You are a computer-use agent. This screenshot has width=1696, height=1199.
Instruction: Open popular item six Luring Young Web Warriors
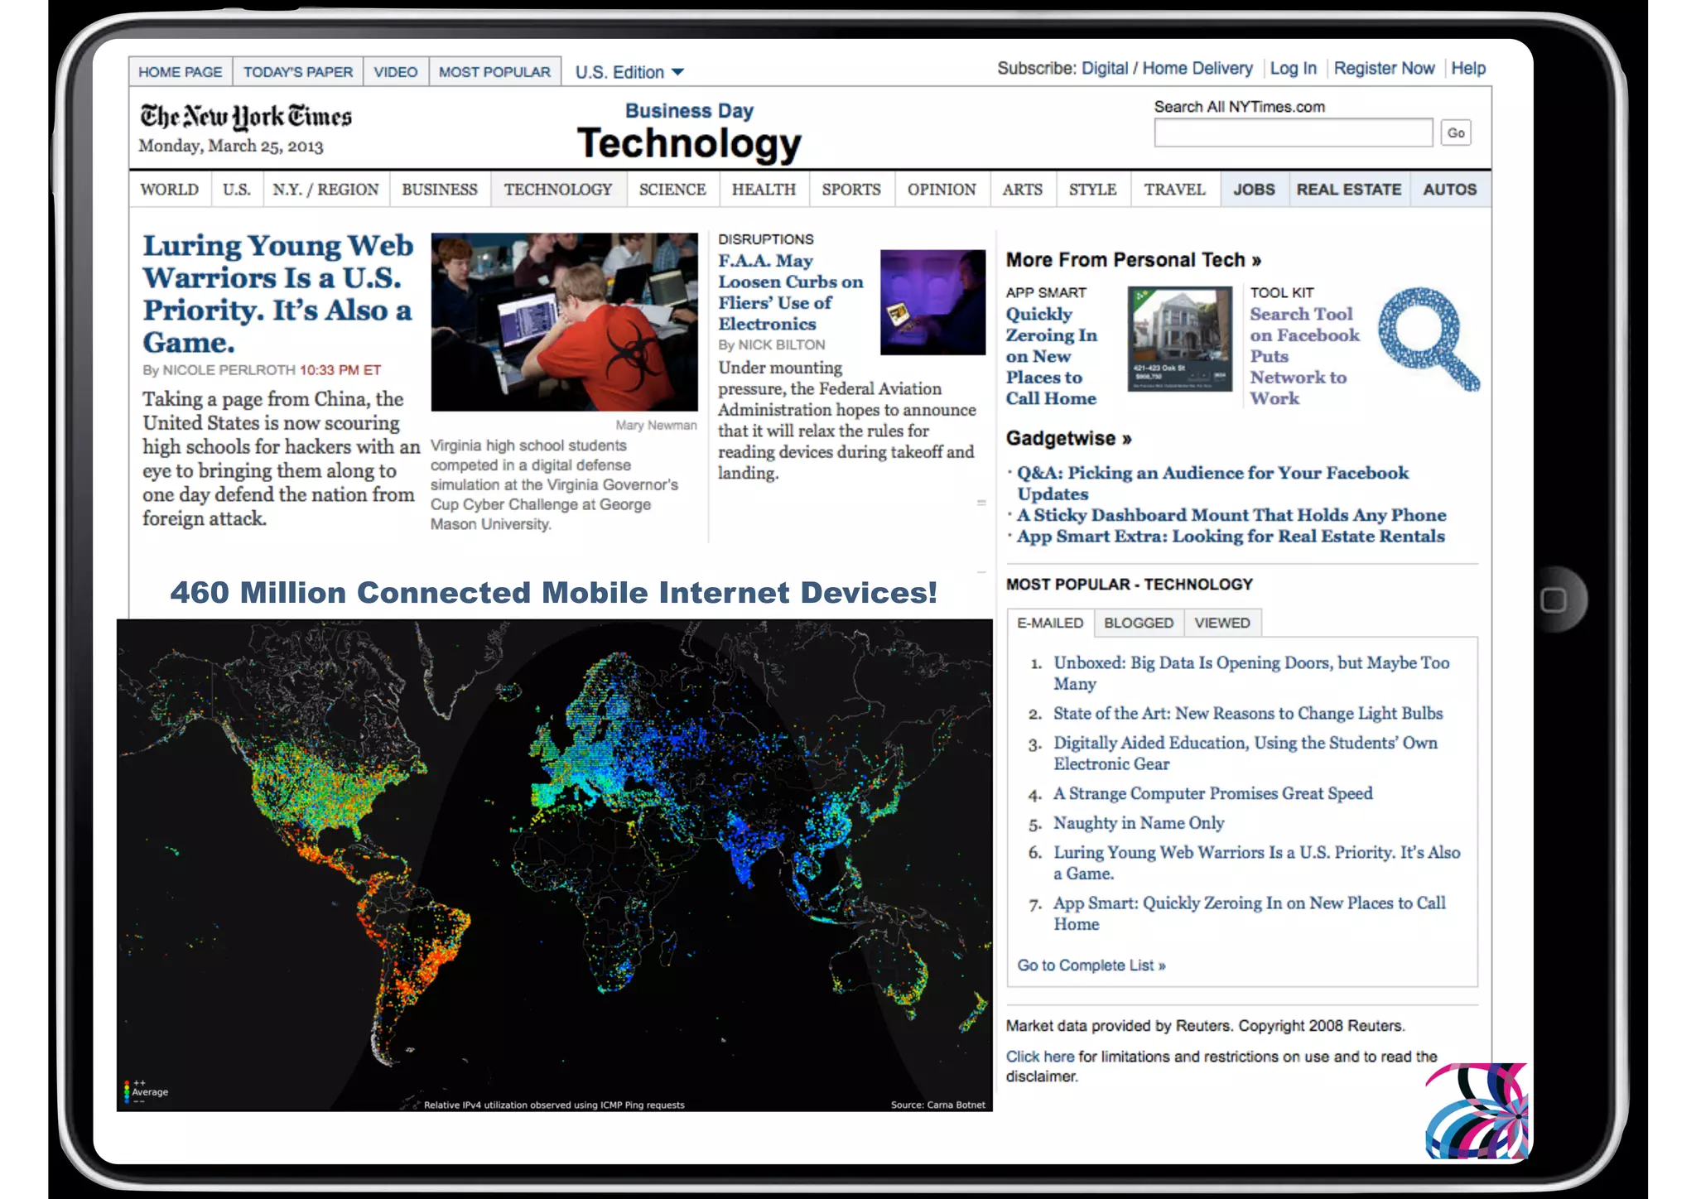1257,863
